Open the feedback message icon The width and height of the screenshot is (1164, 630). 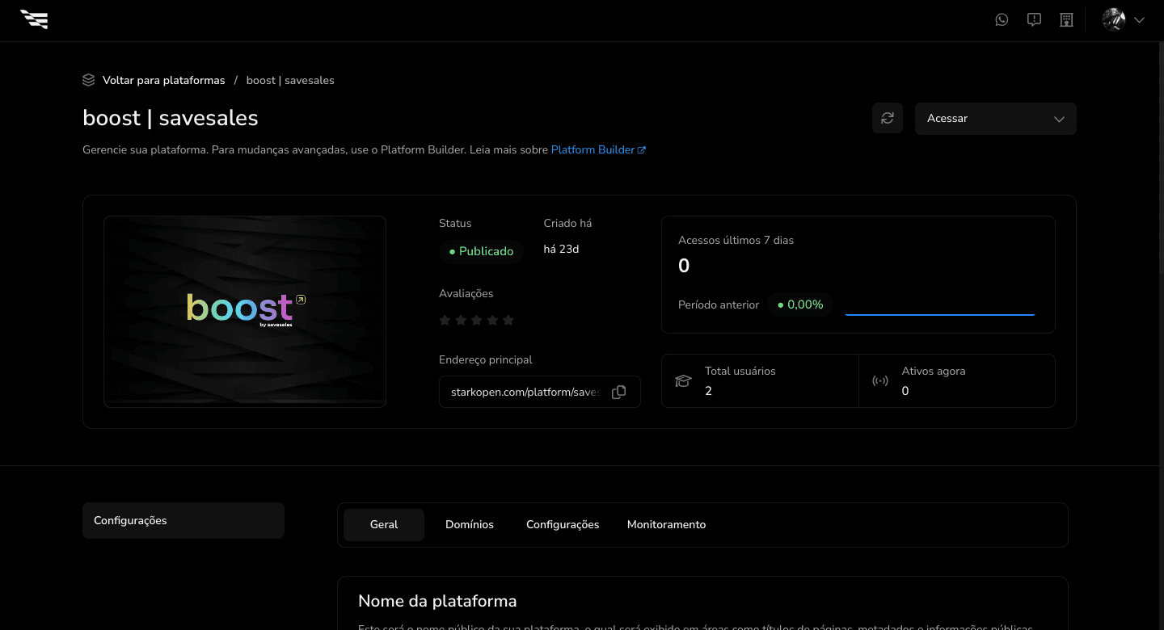click(1034, 20)
